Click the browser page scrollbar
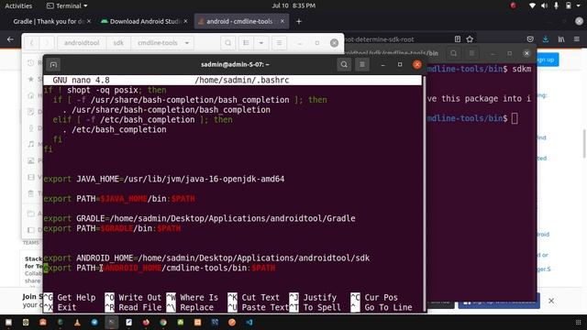This screenshot has width=587, height=330. (584, 144)
